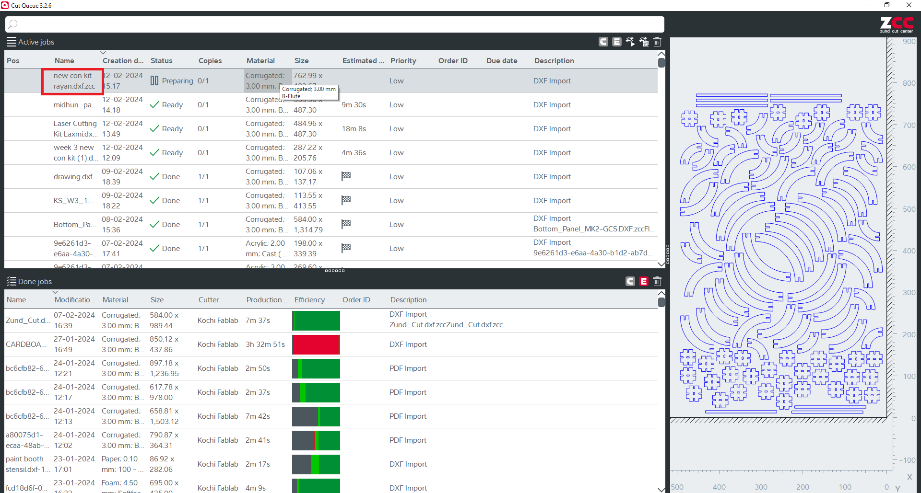The height and width of the screenshot is (493, 921).
Task: Select the CARDBOA done job row
Action: tap(26, 344)
